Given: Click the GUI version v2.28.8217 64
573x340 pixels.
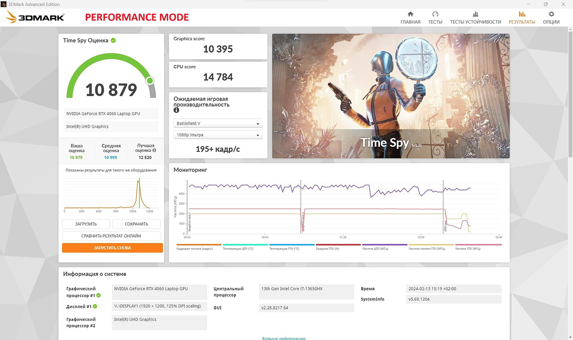Looking at the screenshot, I should tap(306, 308).
